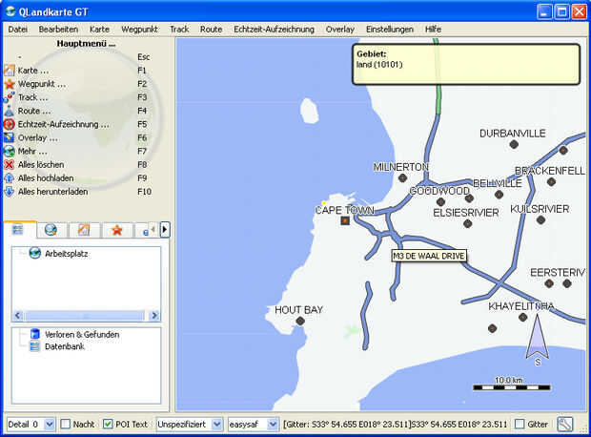Click the Milnerton town marker
The width and height of the screenshot is (591, 437).
(x=402, y=177)
